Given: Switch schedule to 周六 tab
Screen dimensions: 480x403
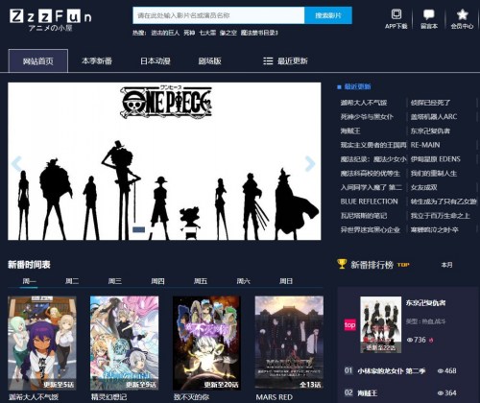Looking at the screenshot, I should [243, 281].
